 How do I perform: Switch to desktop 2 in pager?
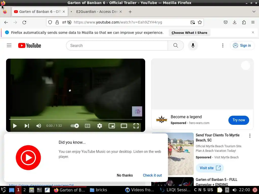[25, 190]
